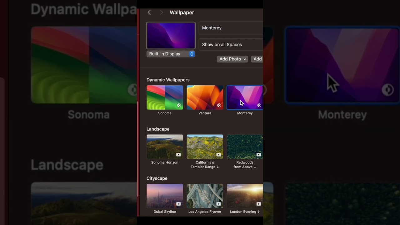
Task: Select the Ventura dynamic wallpaper thumbnail
Action: pos(205,97)
